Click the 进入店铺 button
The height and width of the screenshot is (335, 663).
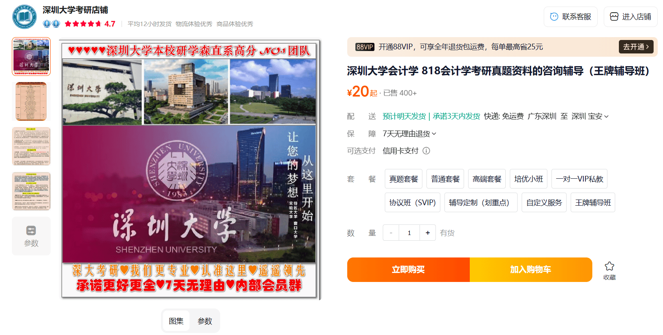tap(631, 17)
